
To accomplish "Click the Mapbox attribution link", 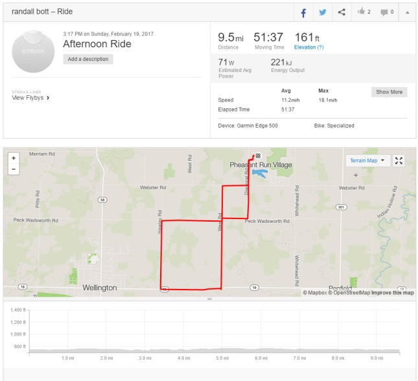I will pos(314,293).
